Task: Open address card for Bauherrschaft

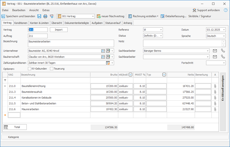Action: coord(103,57)
